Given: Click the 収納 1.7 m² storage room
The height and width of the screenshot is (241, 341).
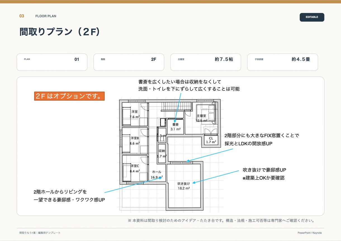Looking at the screenshot, I should (x=162, y=153).
